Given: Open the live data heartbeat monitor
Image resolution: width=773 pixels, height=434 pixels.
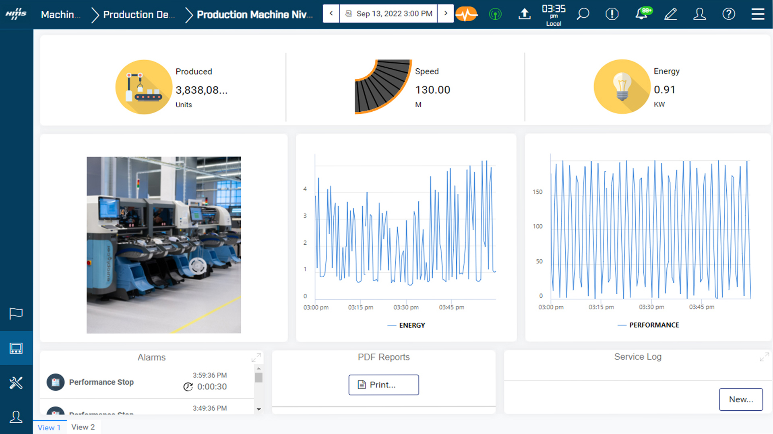Looking at the screenshot, I should (466, 13).
